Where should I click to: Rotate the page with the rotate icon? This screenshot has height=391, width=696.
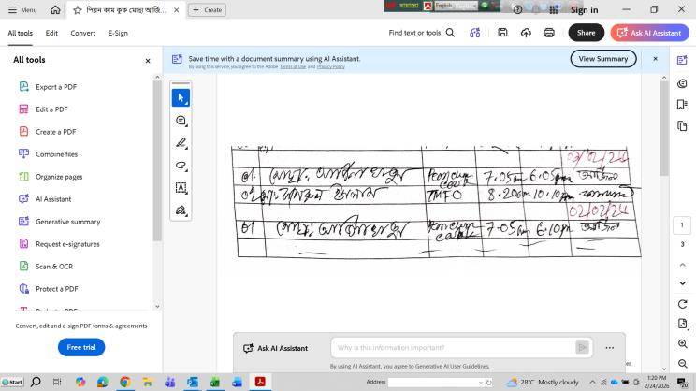(x=681, y=303)
